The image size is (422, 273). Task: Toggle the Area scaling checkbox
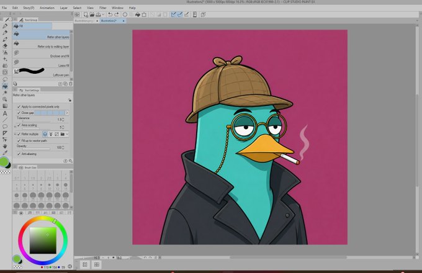(19, 125)
